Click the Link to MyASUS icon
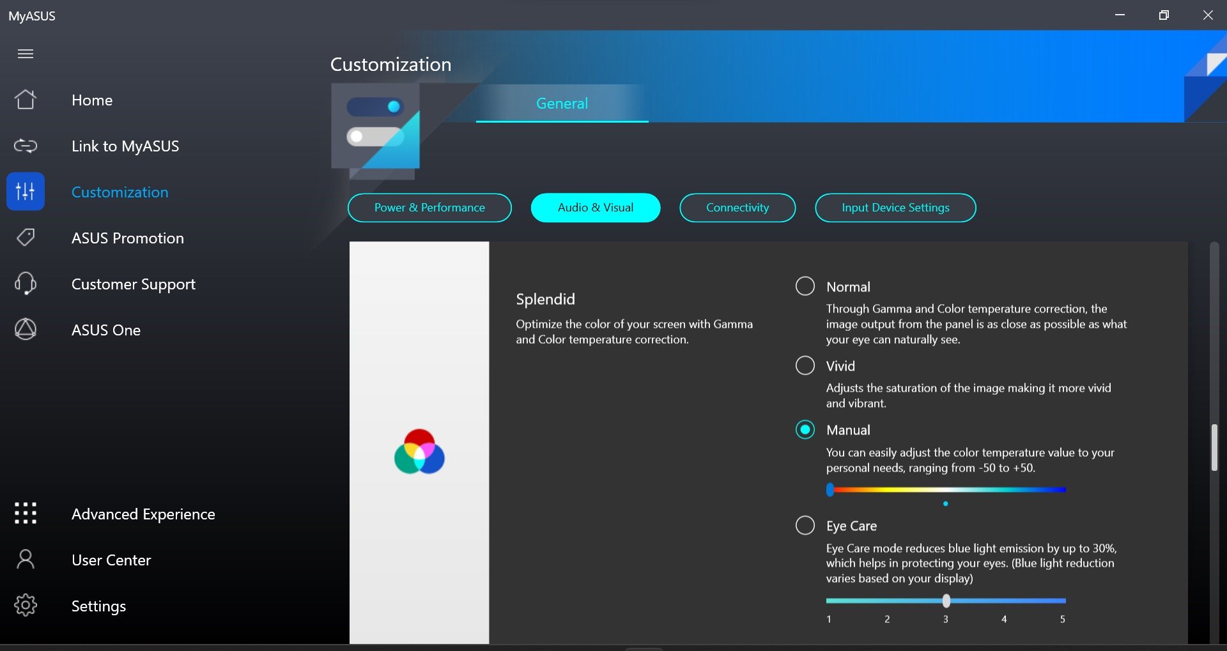This screenshot has height=651, width=1227. [26, 146]
